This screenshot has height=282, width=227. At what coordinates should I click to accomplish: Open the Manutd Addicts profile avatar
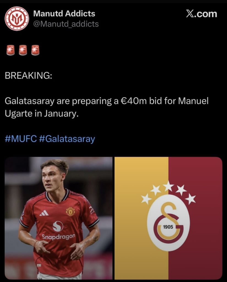(17, 18)
